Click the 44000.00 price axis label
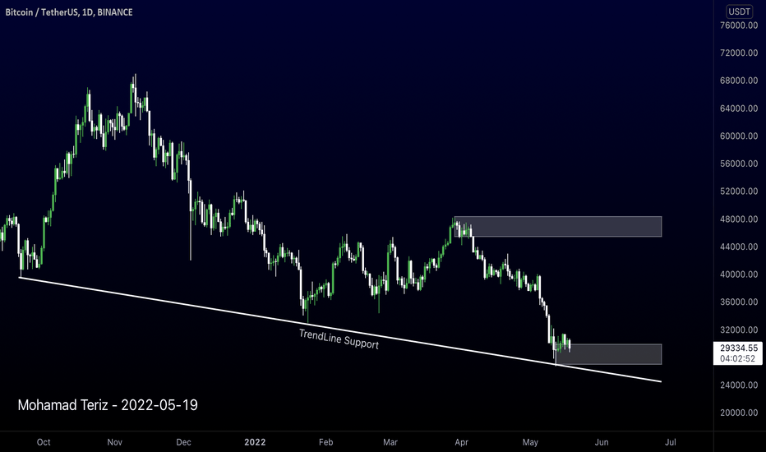766x452 pixels. 739,247
